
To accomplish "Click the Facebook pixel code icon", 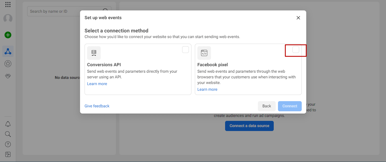I will click(204, 53).
